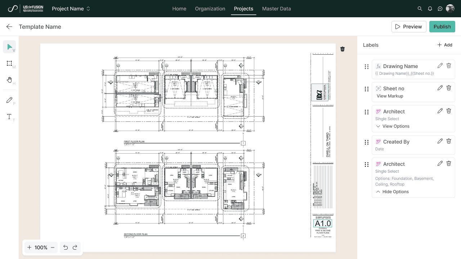461x259 pixels.
Task: Open the notifications bell
Action: tap(430, 9)
